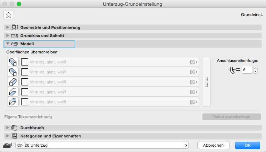The width and height of the screenshot is (266, 152).
Task: Click the first surface material color swatch
Action: 25,62
